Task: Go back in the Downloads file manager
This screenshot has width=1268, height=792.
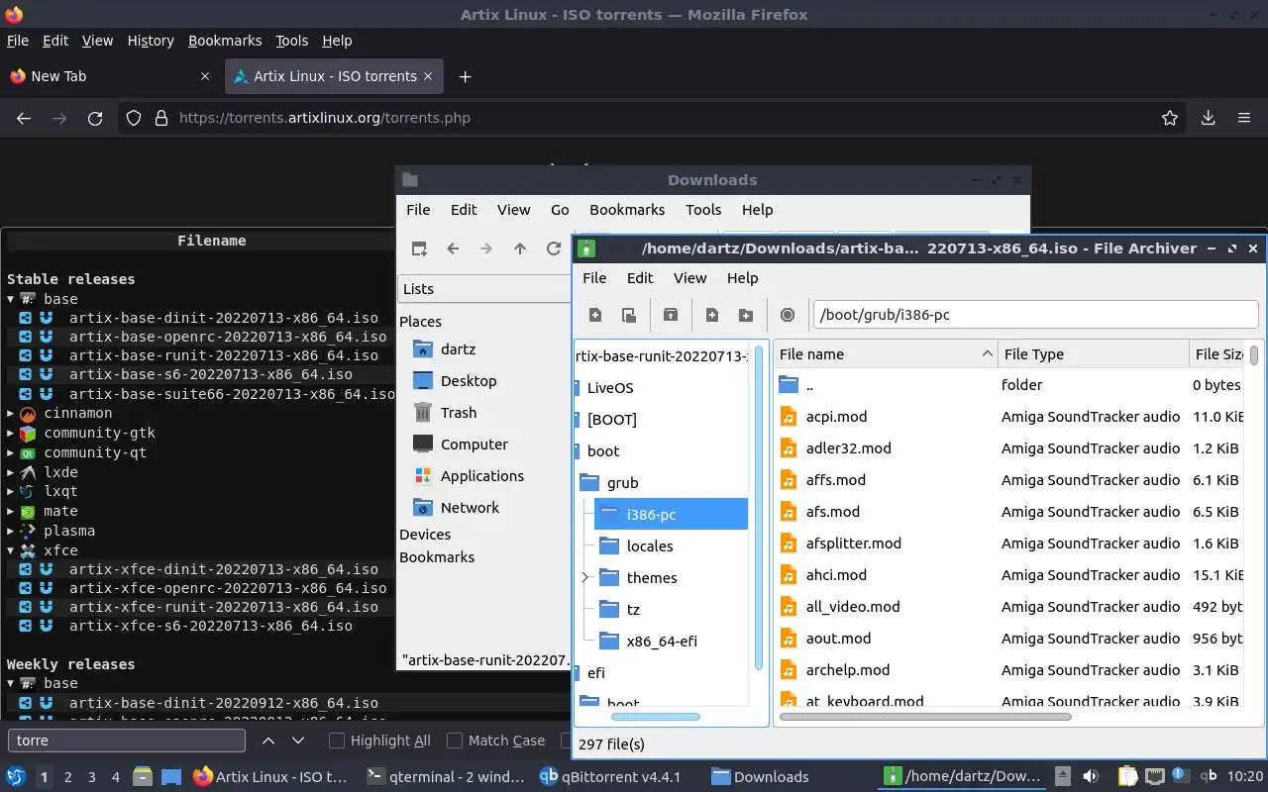Action: [453, 248]
